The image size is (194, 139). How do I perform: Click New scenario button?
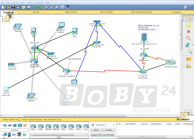point(96,130)
